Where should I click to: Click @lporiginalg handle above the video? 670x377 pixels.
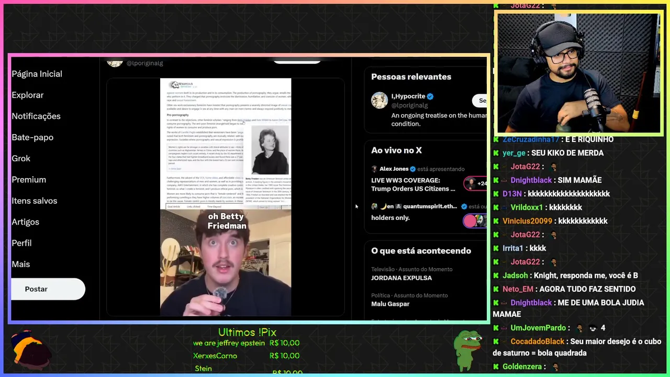[x=144, y=63]
